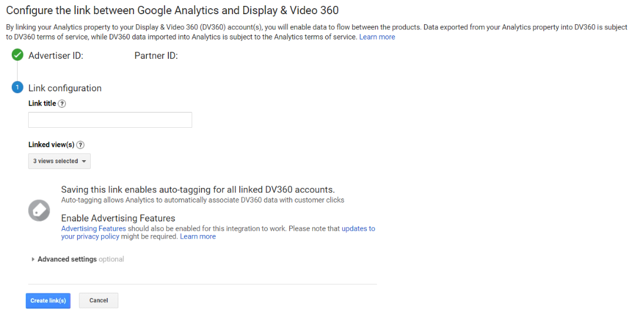
Task: Click the Create link(s) button
Action: [x=48, y=300]
